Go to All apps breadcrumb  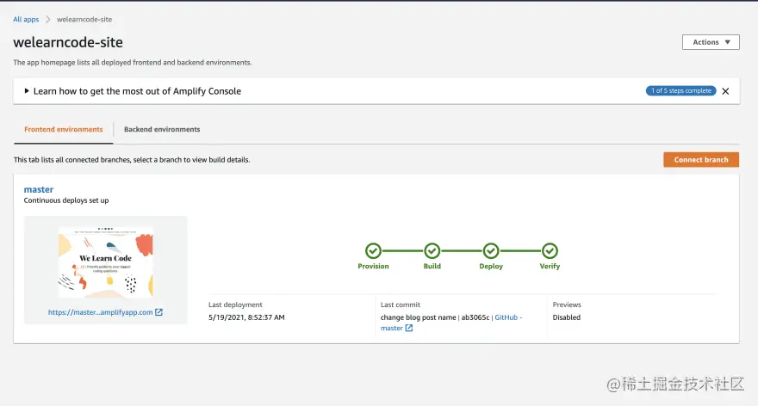26,19
